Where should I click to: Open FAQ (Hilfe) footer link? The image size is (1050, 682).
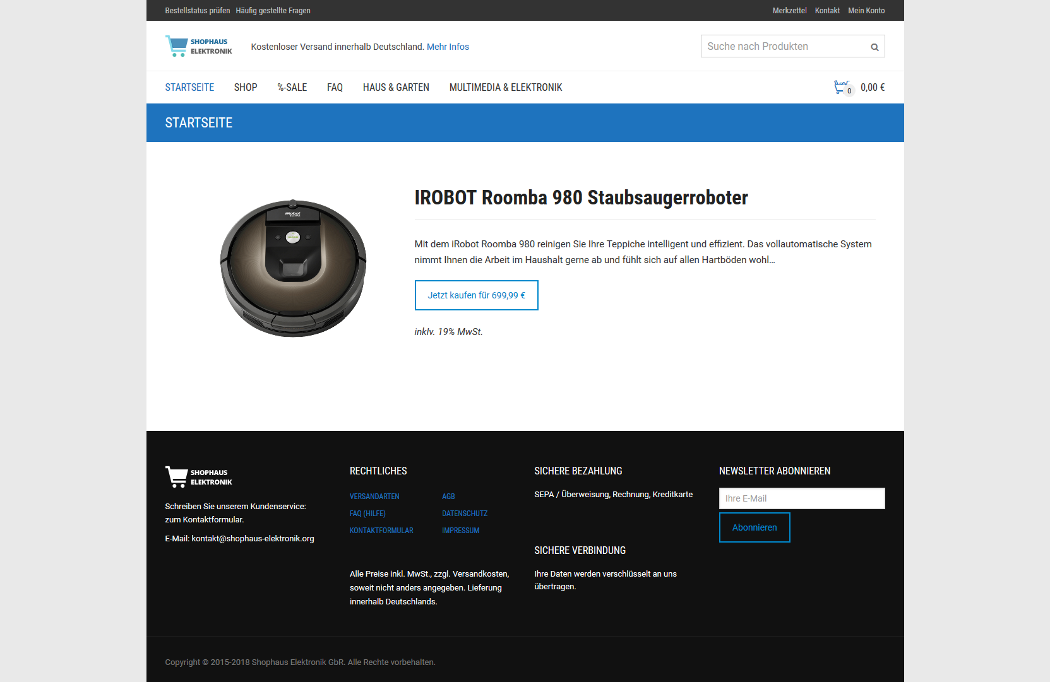click(x=367, y=514)
